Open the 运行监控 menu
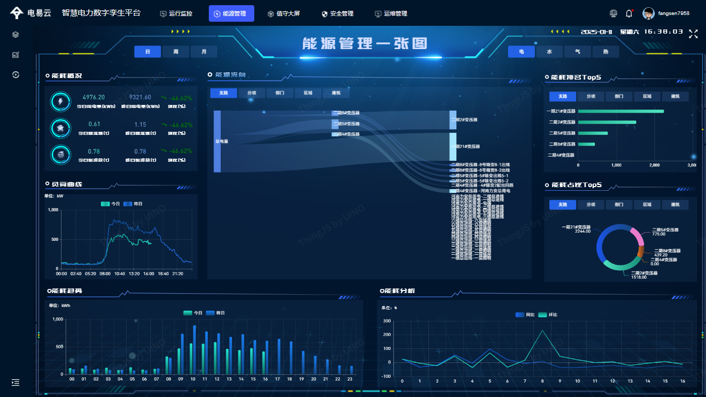 [x=176, y=13]
